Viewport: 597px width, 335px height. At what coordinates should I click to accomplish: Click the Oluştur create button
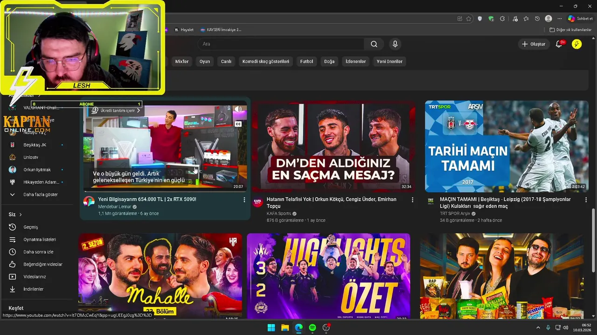tap(534, 44)
